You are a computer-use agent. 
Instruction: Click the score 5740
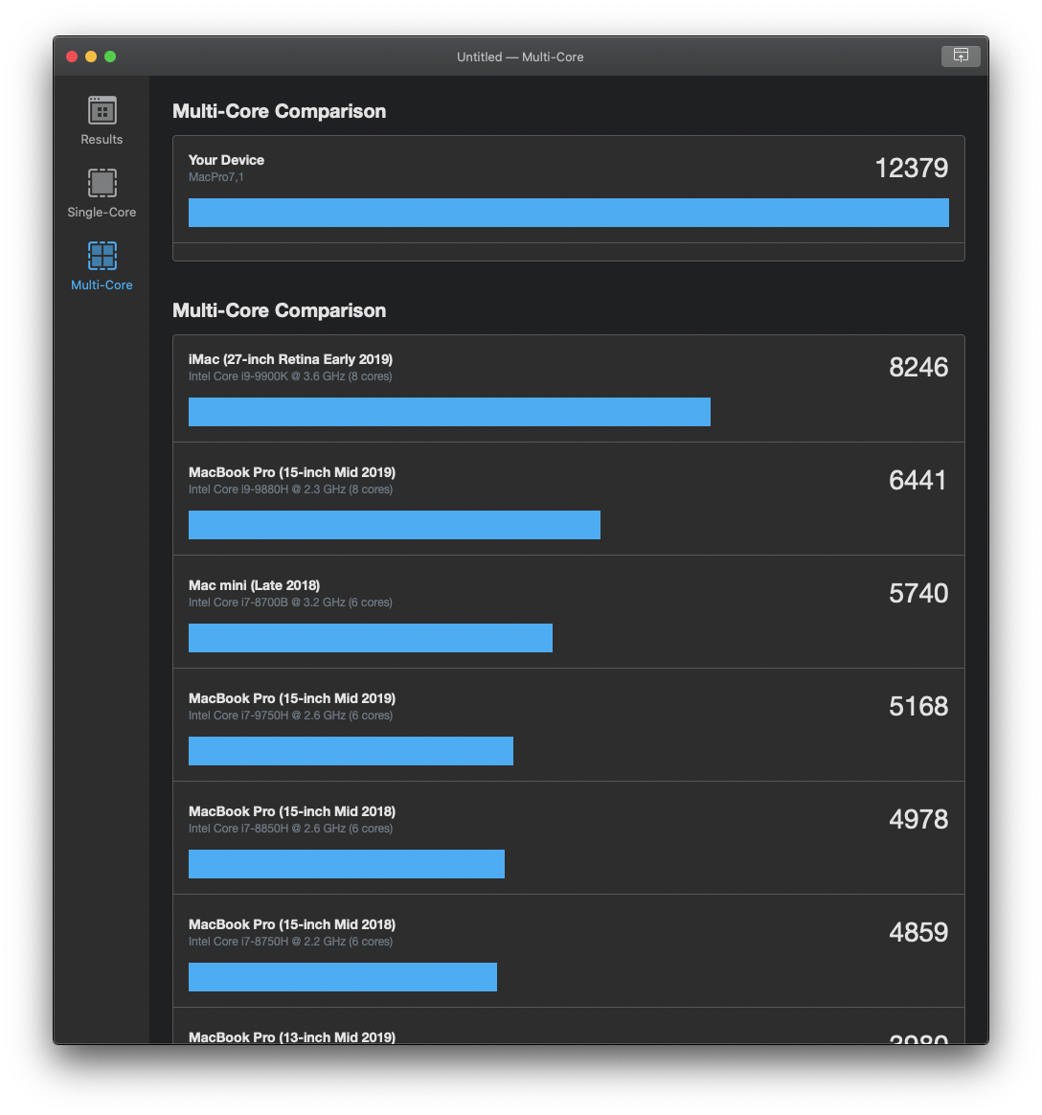tap(918, 593)
